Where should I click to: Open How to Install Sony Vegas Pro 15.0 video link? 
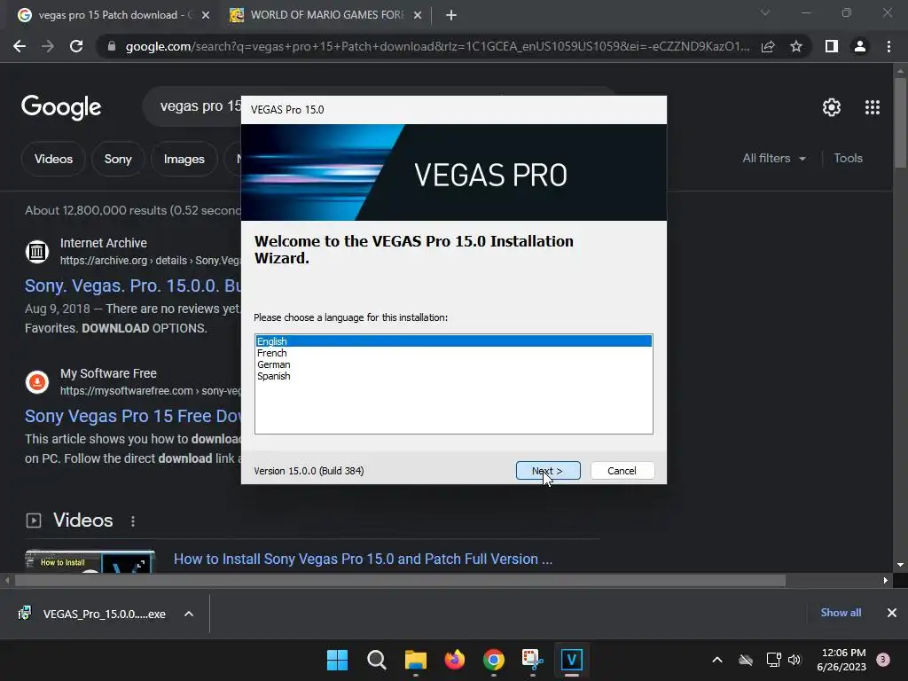[x=363, y=559]
